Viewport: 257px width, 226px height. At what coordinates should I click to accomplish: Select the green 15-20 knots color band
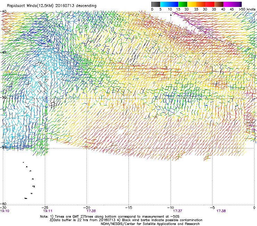(x=183, y=4)
